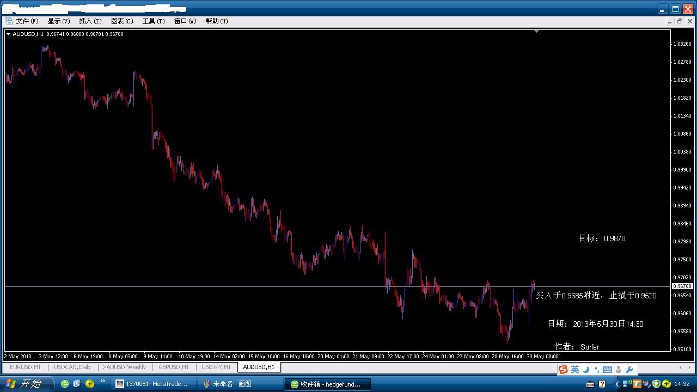Click the webcam tray icon
Viewport: 697px width, 392px height.
(x=646, y=384)
